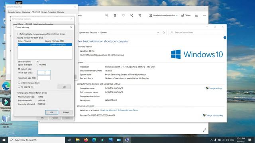Open Filmora icon on the taskbar

[x=102, y=140]
